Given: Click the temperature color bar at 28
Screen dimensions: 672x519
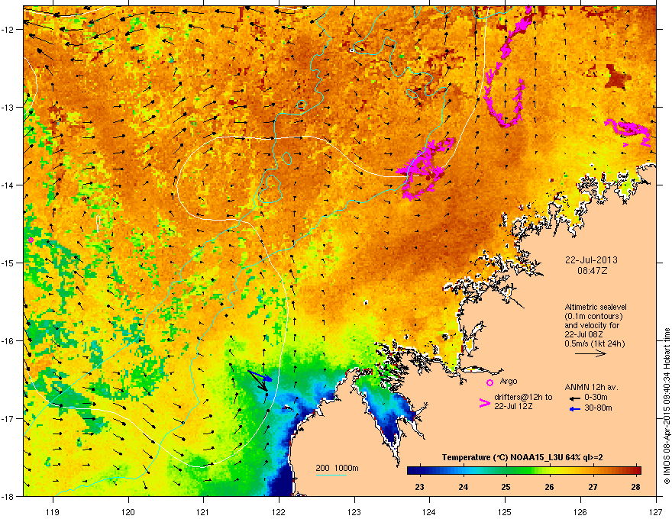Looking at the screenshot, I should [x=636, y=470].
